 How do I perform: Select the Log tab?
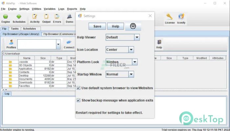pyautogui.click(x=7, y=94)
